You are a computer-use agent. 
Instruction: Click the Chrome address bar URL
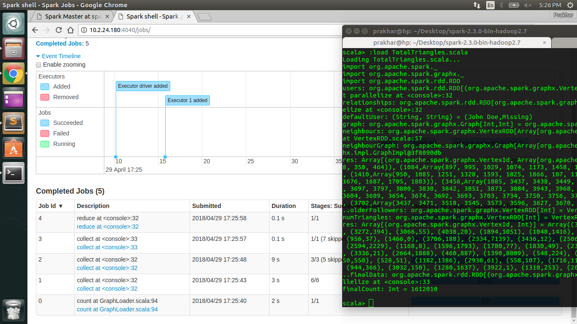(120, 30)
